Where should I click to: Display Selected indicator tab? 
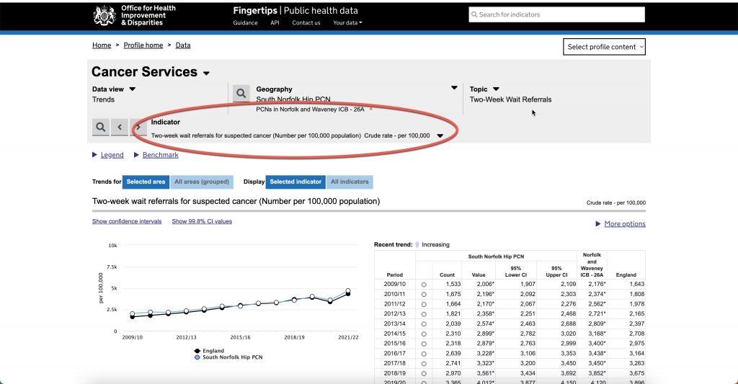[295, 182]
